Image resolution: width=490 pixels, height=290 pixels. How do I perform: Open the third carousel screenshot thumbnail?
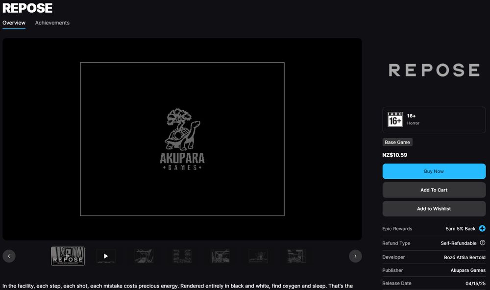coord(144,256)
